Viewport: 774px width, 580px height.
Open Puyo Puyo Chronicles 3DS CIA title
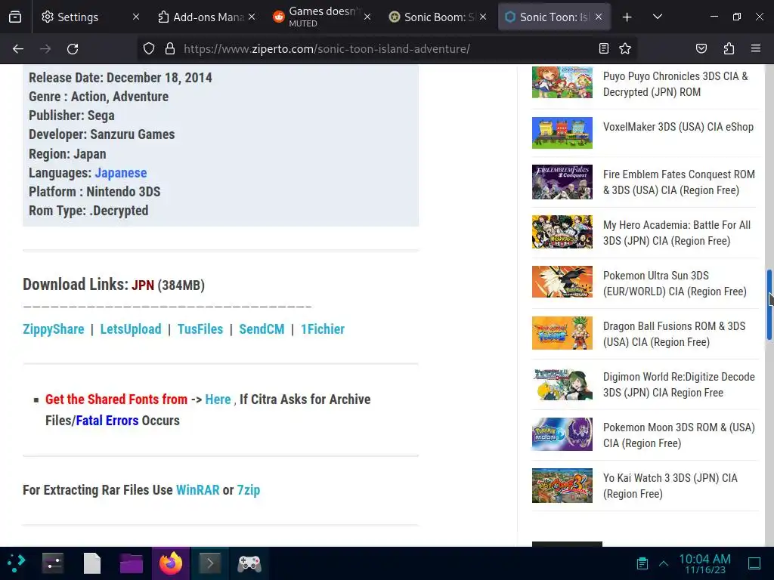point(675,85)
